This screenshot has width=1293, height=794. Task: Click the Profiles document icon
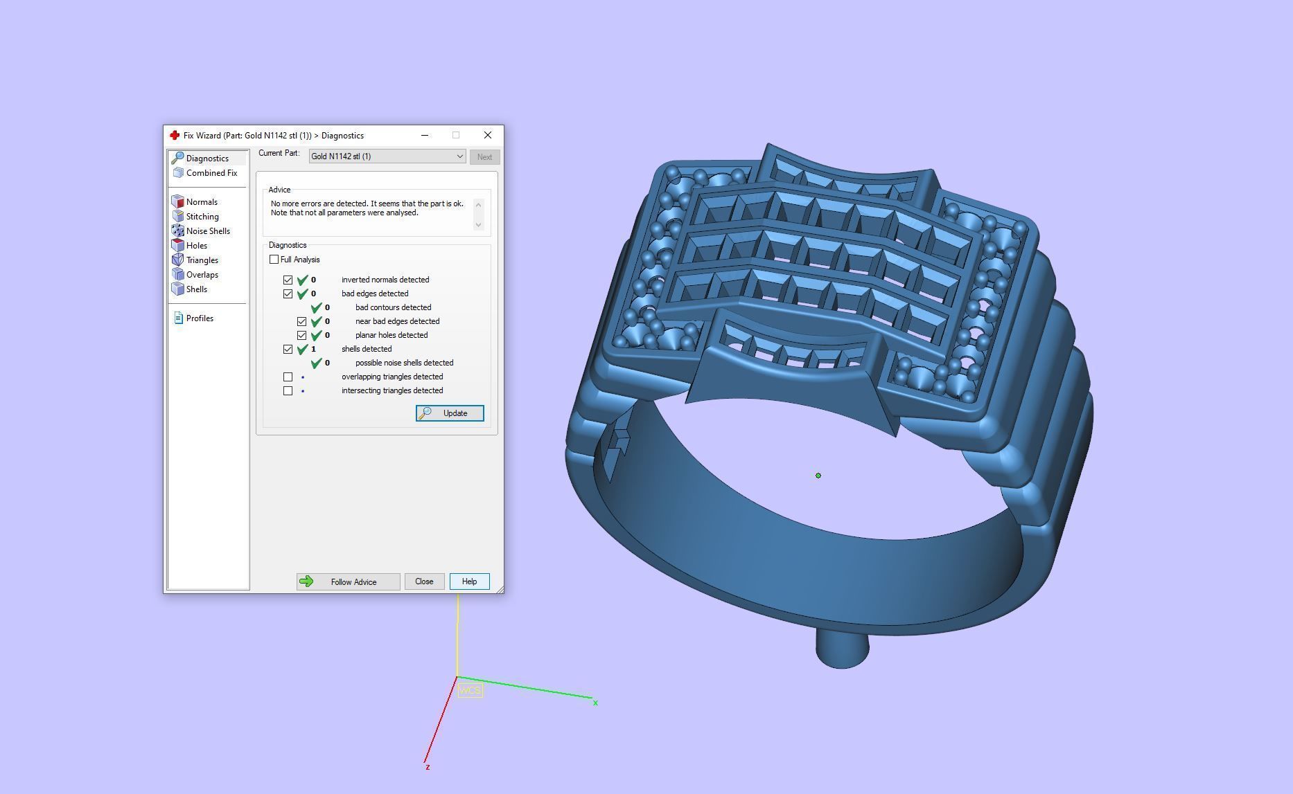(178, 318)
